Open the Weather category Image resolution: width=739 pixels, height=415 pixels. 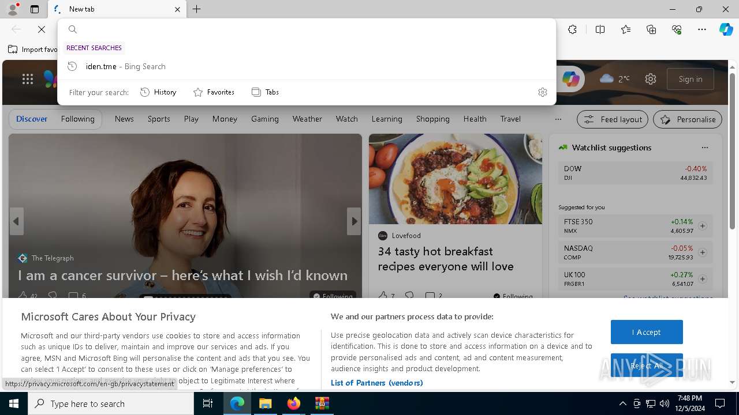click(307, 119)
